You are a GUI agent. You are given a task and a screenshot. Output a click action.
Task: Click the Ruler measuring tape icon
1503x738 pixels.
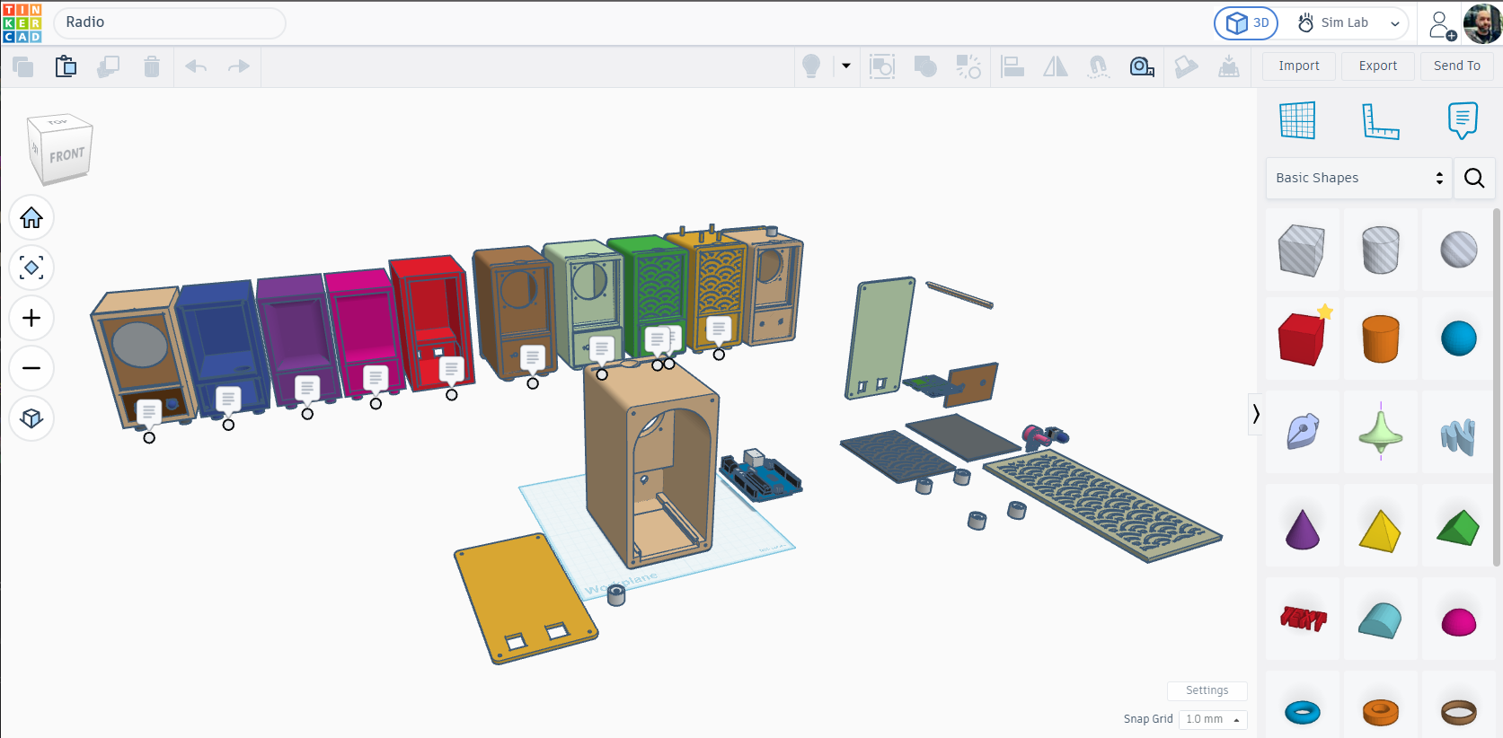point(1142,66)
